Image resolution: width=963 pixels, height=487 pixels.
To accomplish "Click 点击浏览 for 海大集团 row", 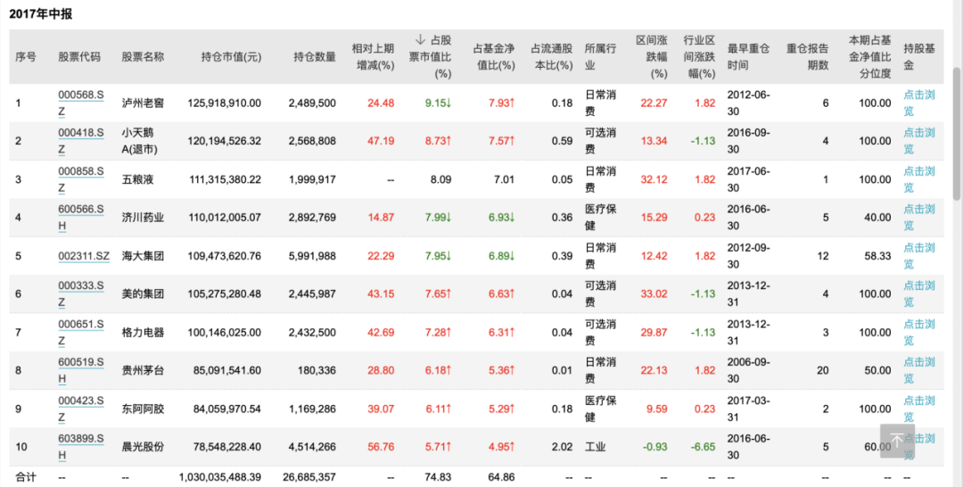I will (x=918, y=255).
